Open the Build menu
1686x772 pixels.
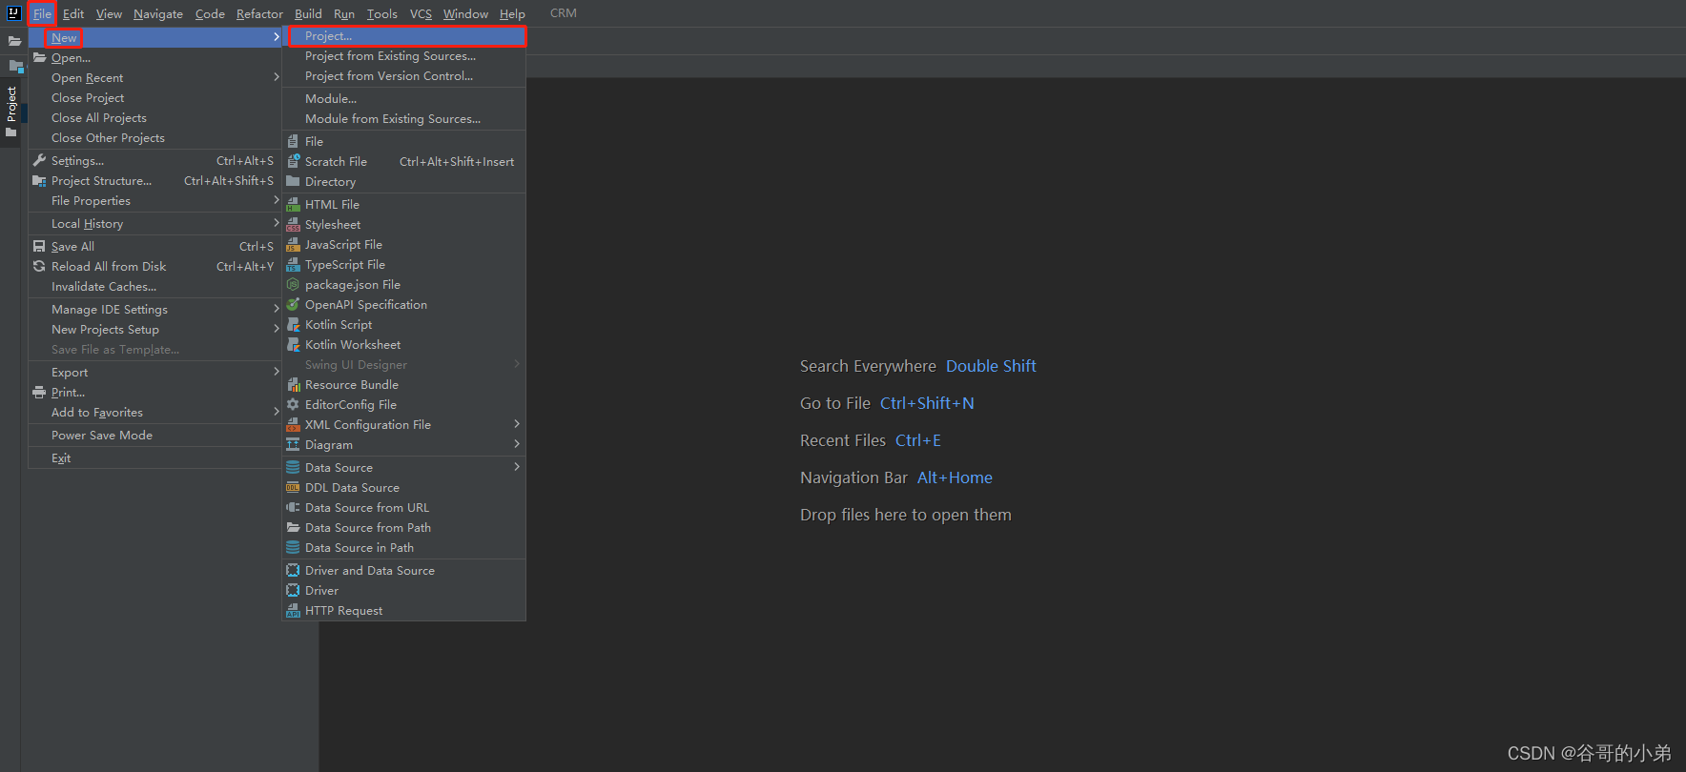coord(308,13)
